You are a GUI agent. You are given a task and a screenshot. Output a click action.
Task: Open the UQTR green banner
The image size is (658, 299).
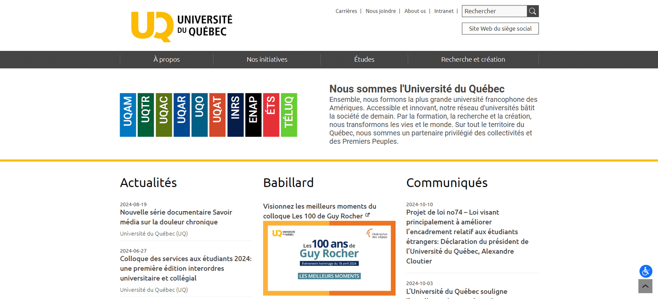pos(146,115)
